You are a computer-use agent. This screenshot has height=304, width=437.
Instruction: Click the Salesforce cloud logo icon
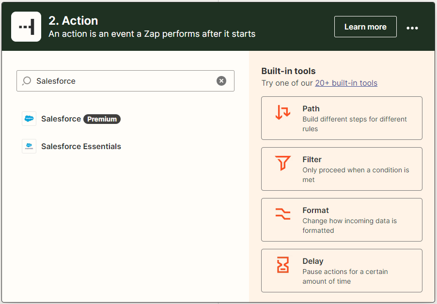point(29,119)
